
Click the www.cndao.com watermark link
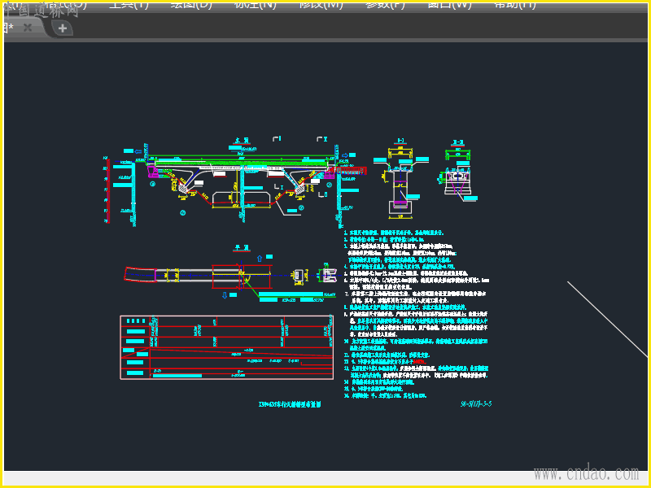584,473
